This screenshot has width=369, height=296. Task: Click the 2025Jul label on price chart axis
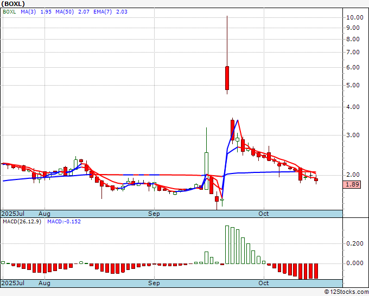tap(13, 214)
